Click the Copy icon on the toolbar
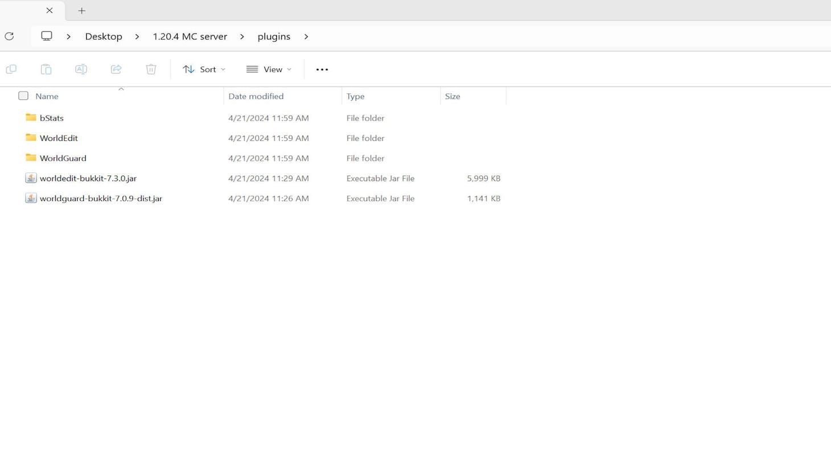Image resolution: width=831 pixels, height=467 pixels. [x=11, y=69]
